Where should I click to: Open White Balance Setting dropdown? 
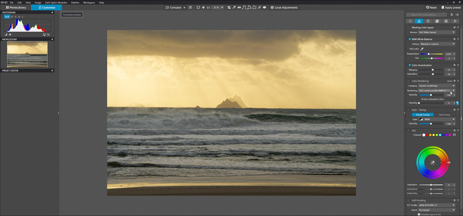coord(438,44)
